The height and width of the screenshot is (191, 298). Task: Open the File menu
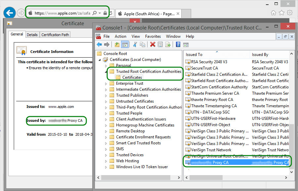[106, 36]
